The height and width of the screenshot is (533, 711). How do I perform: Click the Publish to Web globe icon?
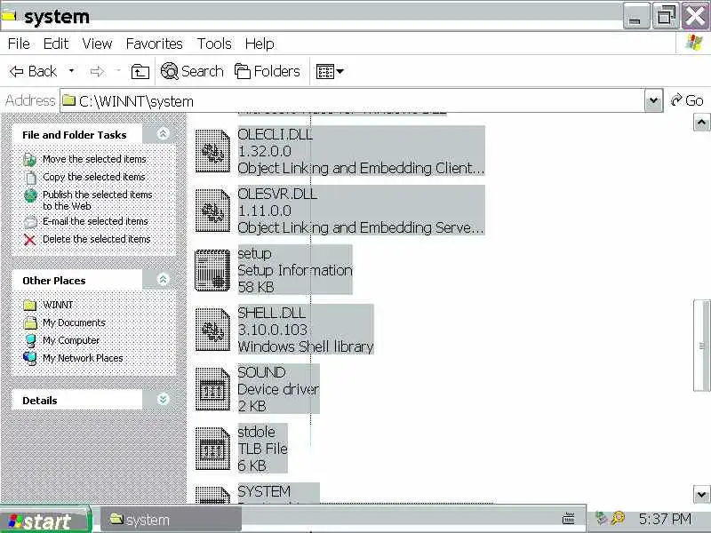click(30, 195)
